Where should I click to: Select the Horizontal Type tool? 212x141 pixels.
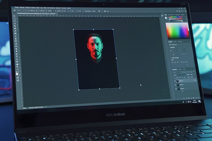[x=17, y=56]
